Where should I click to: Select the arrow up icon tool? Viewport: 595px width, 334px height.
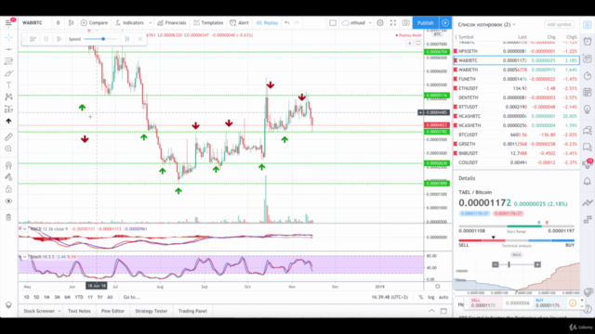[x=8, y=122]
